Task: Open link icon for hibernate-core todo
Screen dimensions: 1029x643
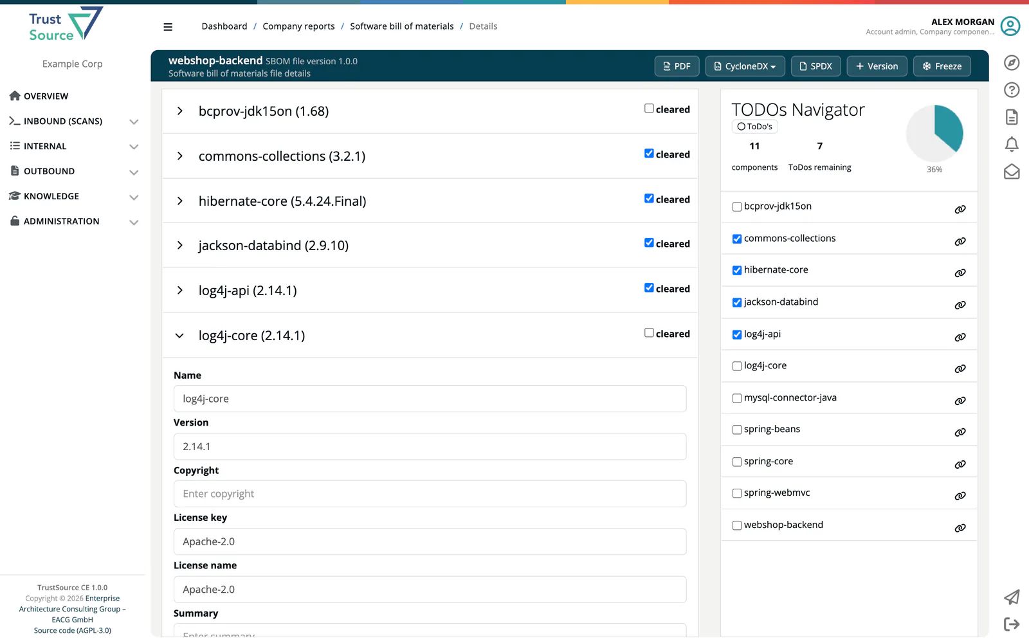Action: click(960, 273)
